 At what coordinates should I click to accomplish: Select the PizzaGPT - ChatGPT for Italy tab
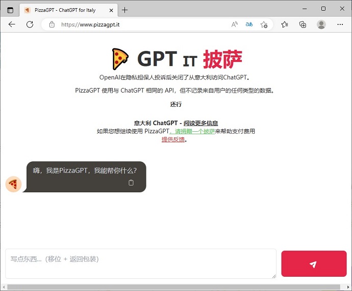[68, 10]
